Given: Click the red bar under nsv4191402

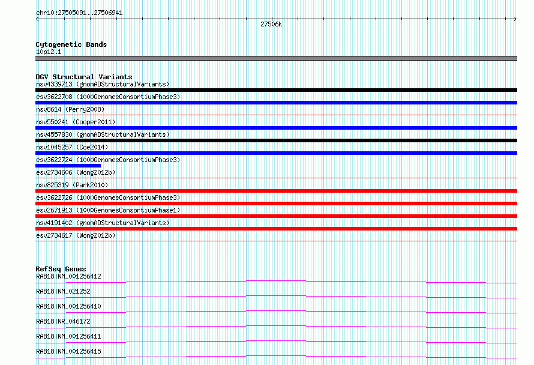Looking at the screenshot, I should (x=276, y=229).
